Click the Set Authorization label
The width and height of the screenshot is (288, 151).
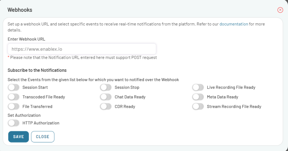pos(24,115)
